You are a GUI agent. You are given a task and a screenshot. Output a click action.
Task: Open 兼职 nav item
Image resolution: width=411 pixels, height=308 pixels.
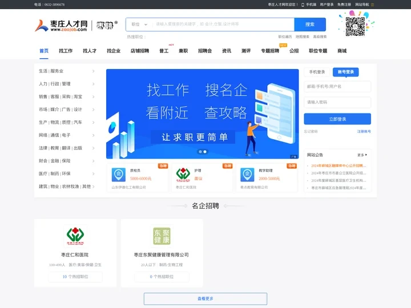[x=183, y=51]
